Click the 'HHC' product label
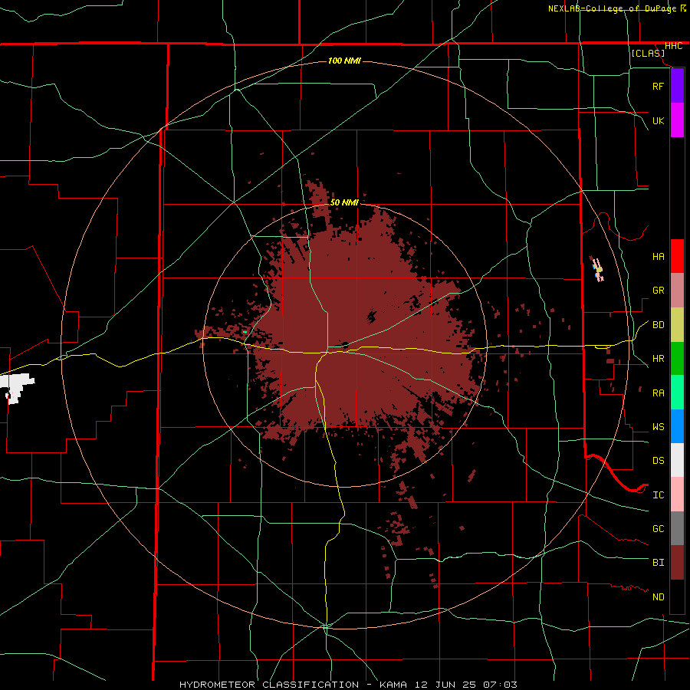Viewport: 690px width, 690px height. click(x=673, y=46)
